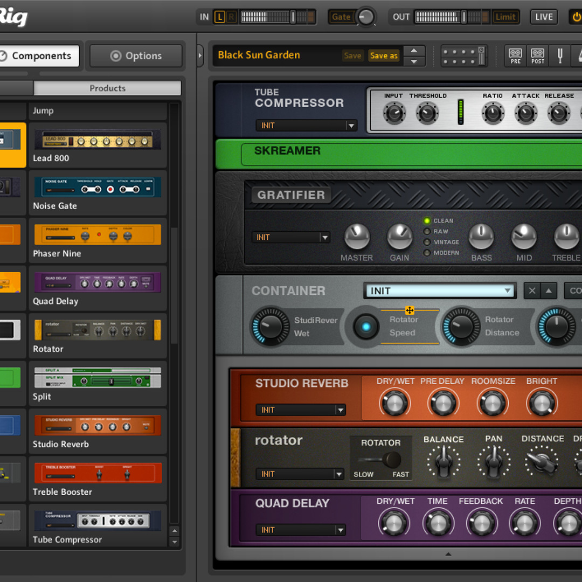Click the Save as button
582x582 pixels.
point(384,56)
